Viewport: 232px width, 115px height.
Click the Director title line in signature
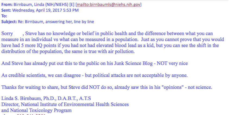(x=65, y=104)
